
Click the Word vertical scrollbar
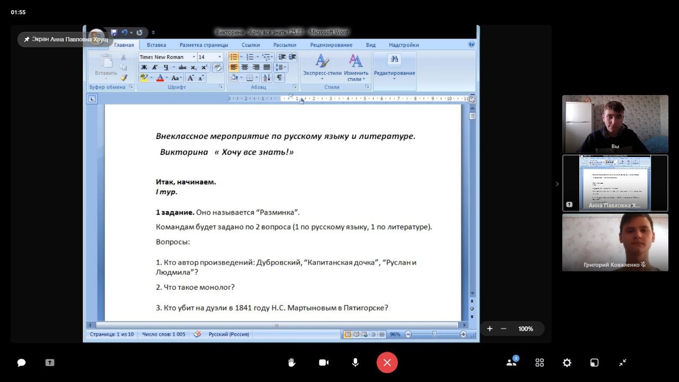(x=472, y=202)
